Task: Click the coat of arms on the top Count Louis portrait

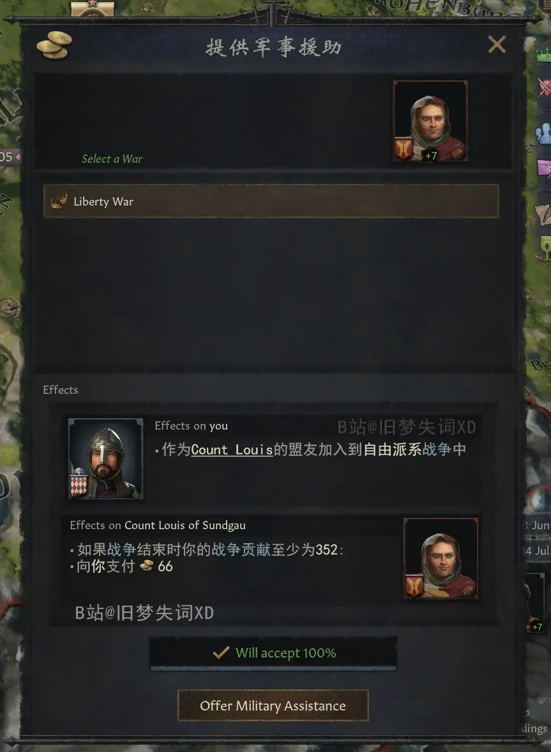Action: click(404, 149)
